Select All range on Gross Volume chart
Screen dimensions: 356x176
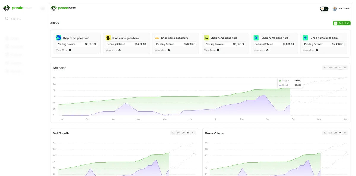[x=345, y=133]
